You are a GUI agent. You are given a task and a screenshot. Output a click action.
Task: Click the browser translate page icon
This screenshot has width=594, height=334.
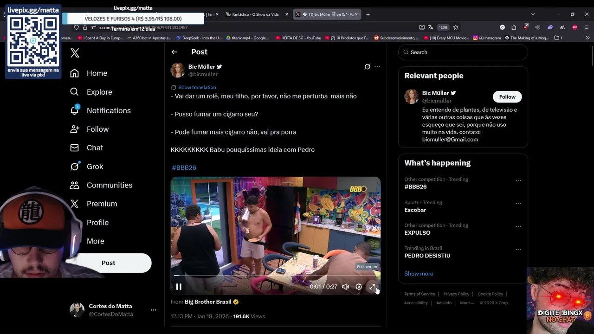coord(431,27)
